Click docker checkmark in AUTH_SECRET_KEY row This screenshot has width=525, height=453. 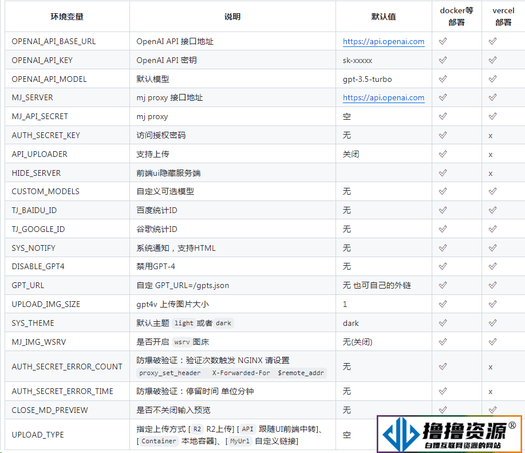click(443, 135)
